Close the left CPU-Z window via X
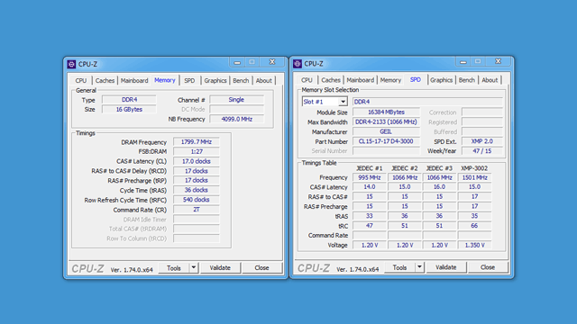 pos(272,62)
